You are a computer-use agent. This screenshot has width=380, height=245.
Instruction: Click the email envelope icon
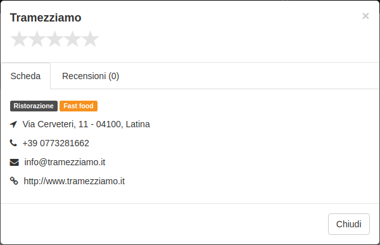point(14,162)
